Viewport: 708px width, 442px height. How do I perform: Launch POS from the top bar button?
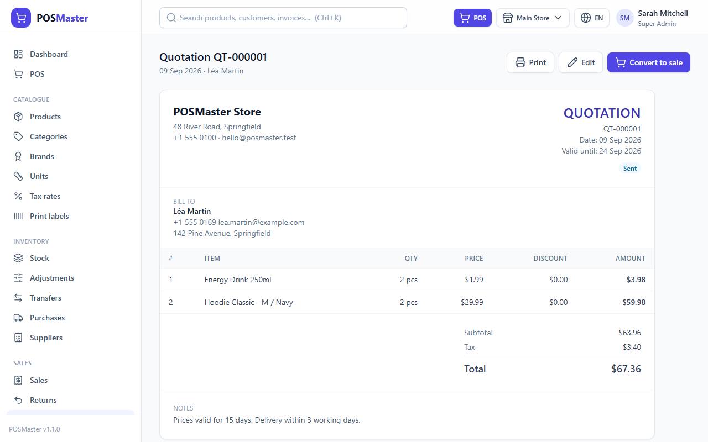(472, 18)
